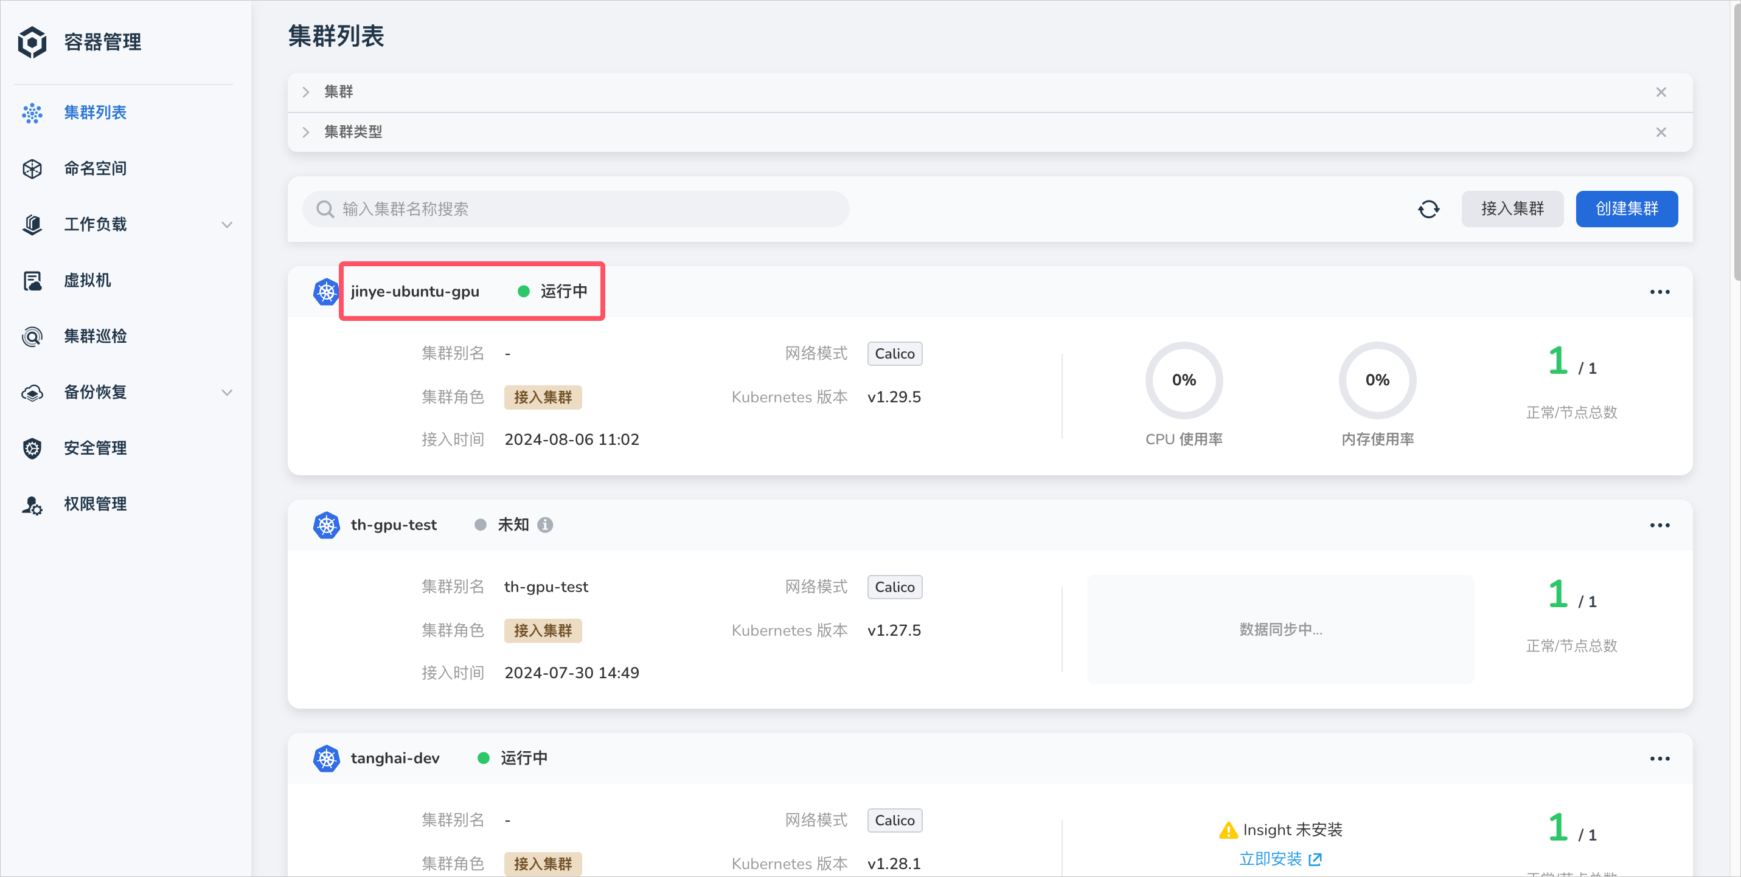Open the jinye-ubuntu-gpu cluster name
This screenshot has height=877, width=1741.
415,292
